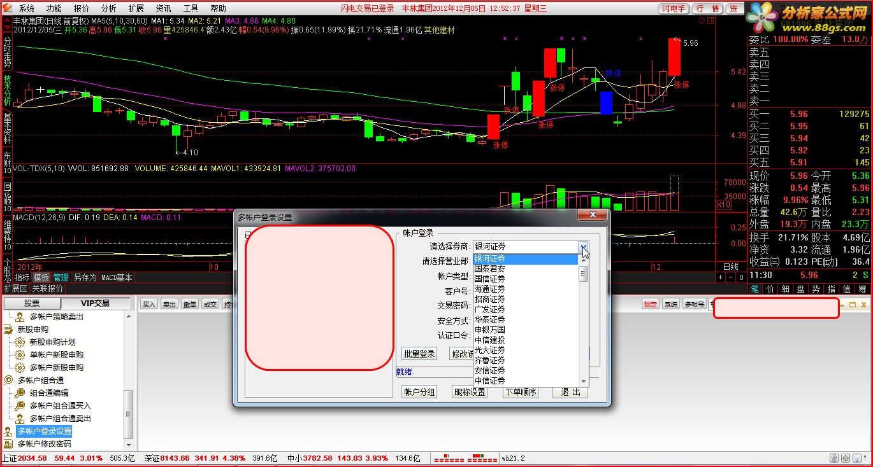This screenshot has width=873, height=467.
Task: Click the orange maximize icon in trading panel
Action: click(853, 305)
